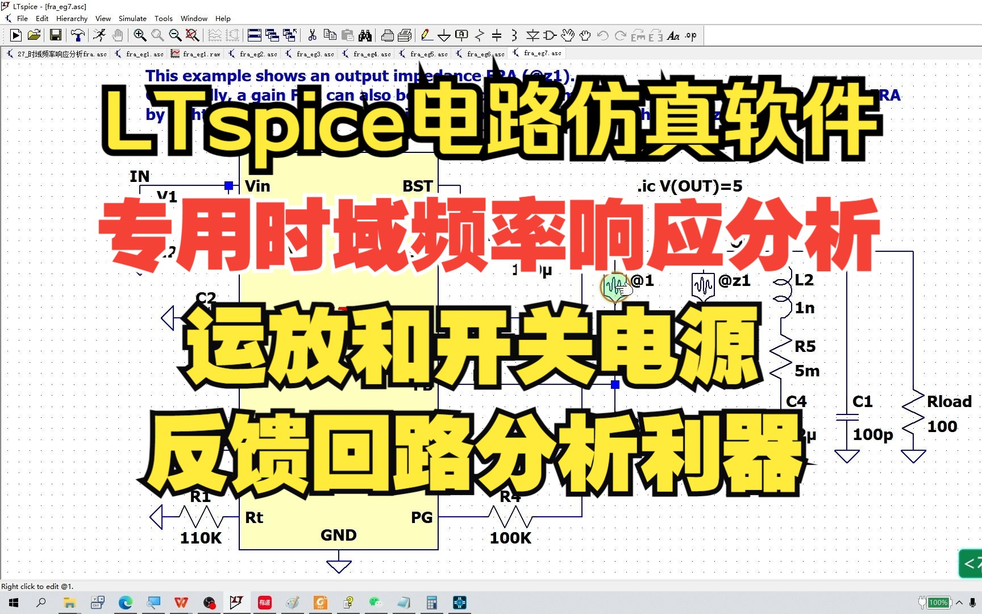Place a Capacitor component tool

coord(497,35)
